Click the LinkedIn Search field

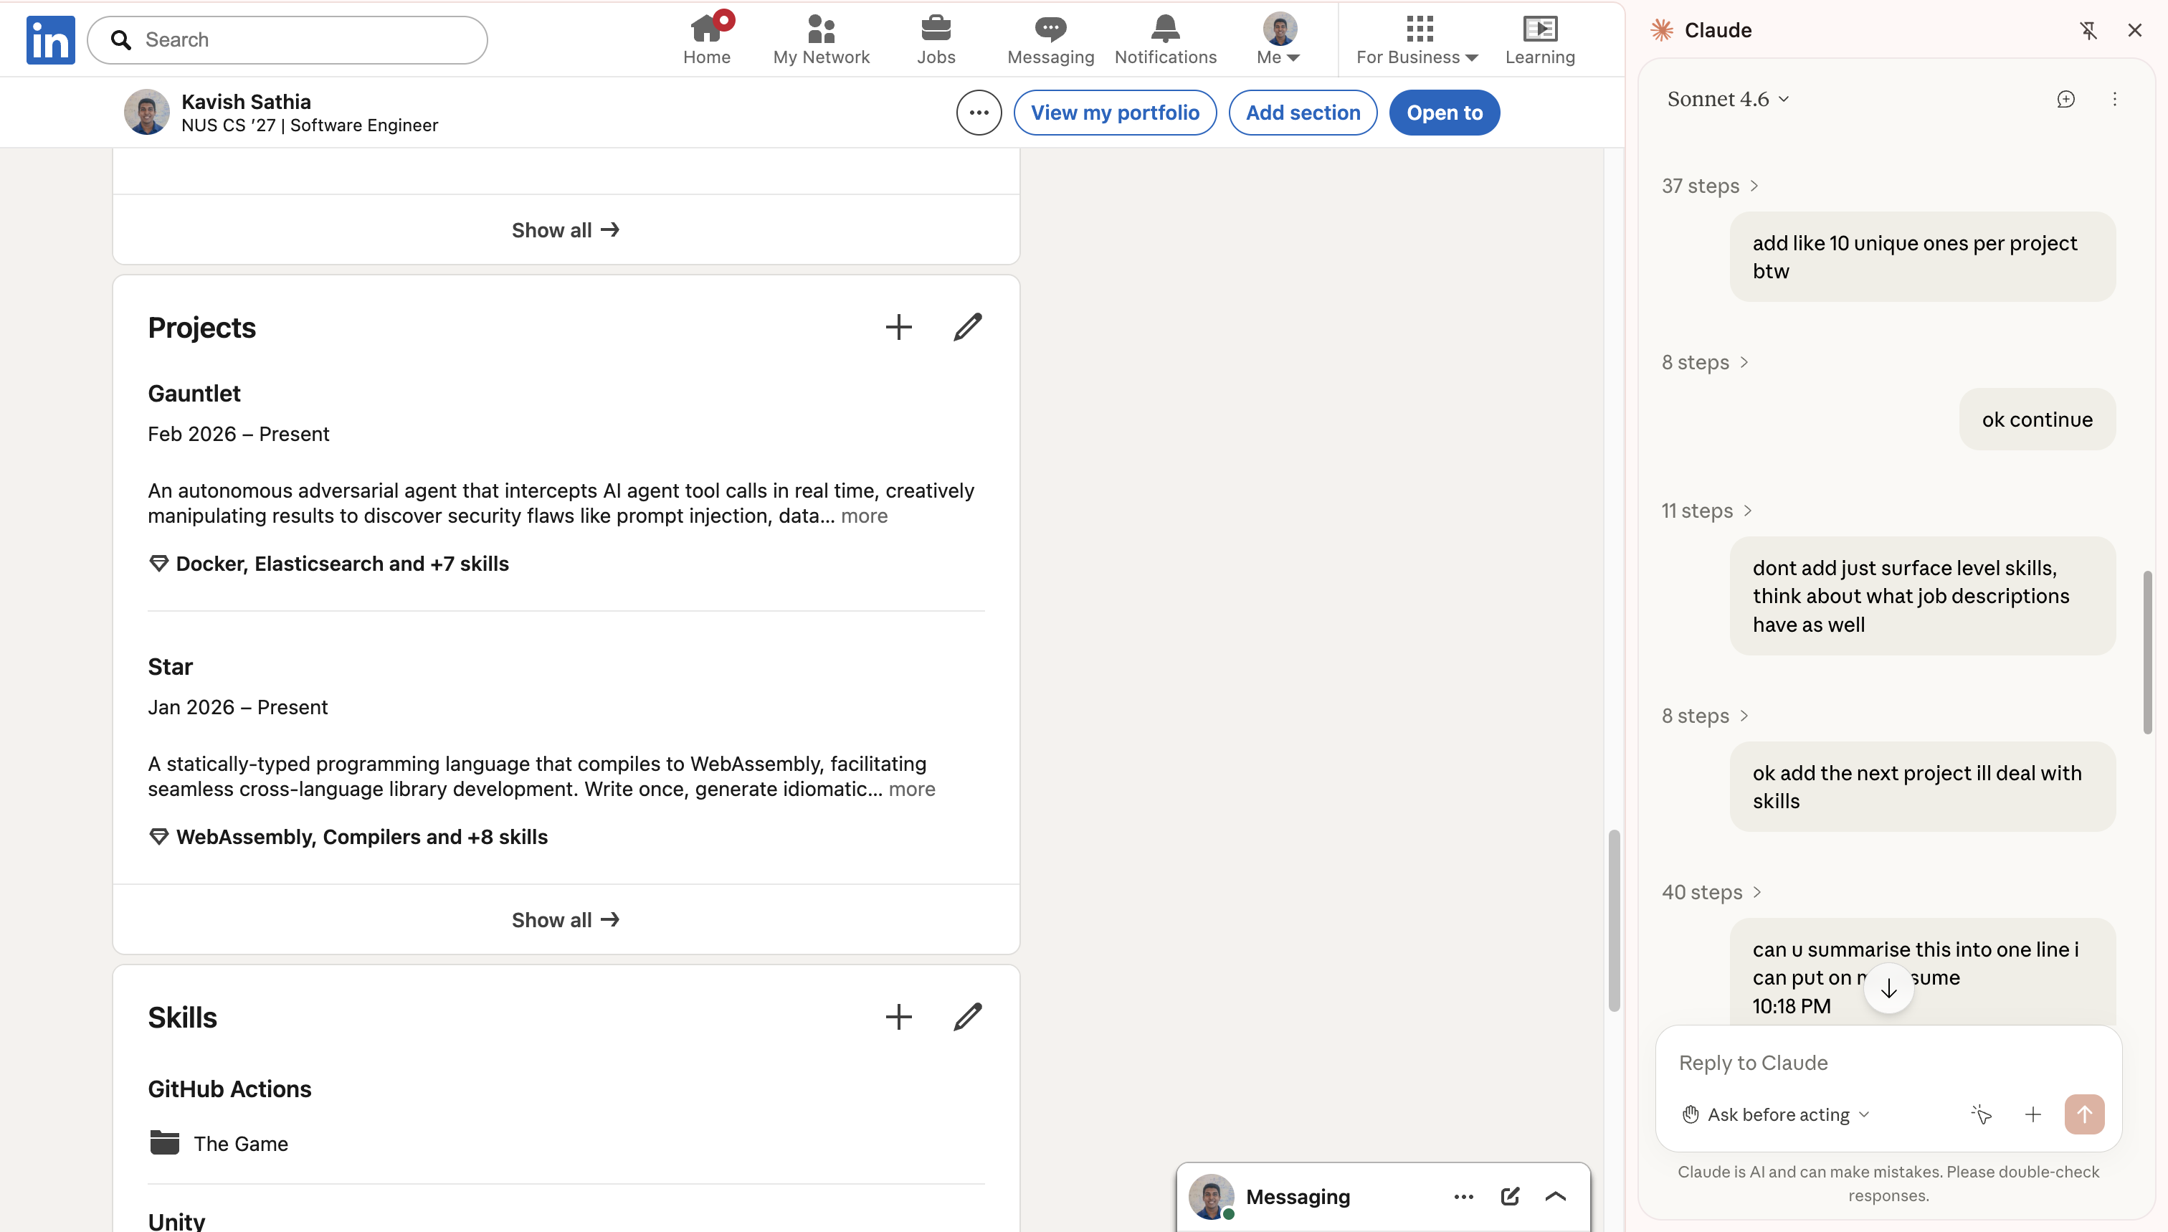287,39
